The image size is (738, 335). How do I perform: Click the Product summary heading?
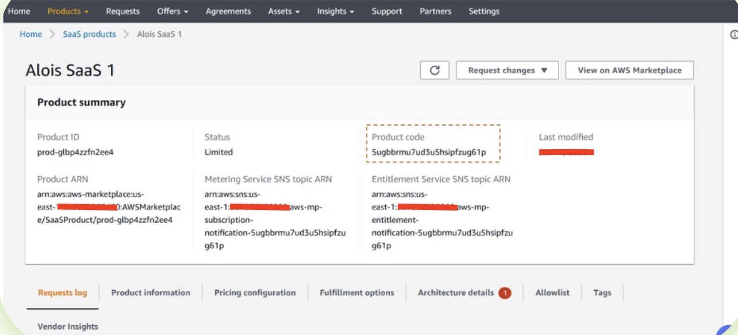(x=81, y=102)
